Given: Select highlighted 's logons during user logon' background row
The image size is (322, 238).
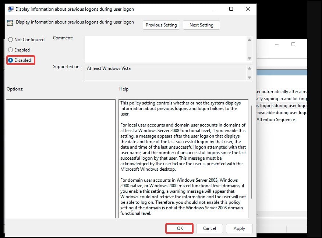Looking at the screenshot, I should (282, 106).
